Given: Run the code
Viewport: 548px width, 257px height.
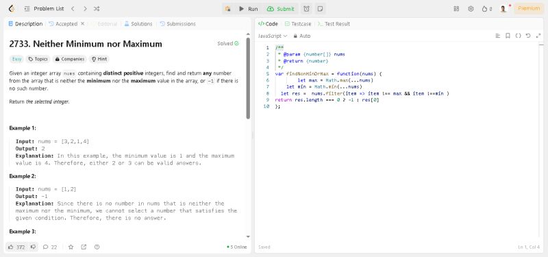Looking at the screenshot, I should 249,9.
